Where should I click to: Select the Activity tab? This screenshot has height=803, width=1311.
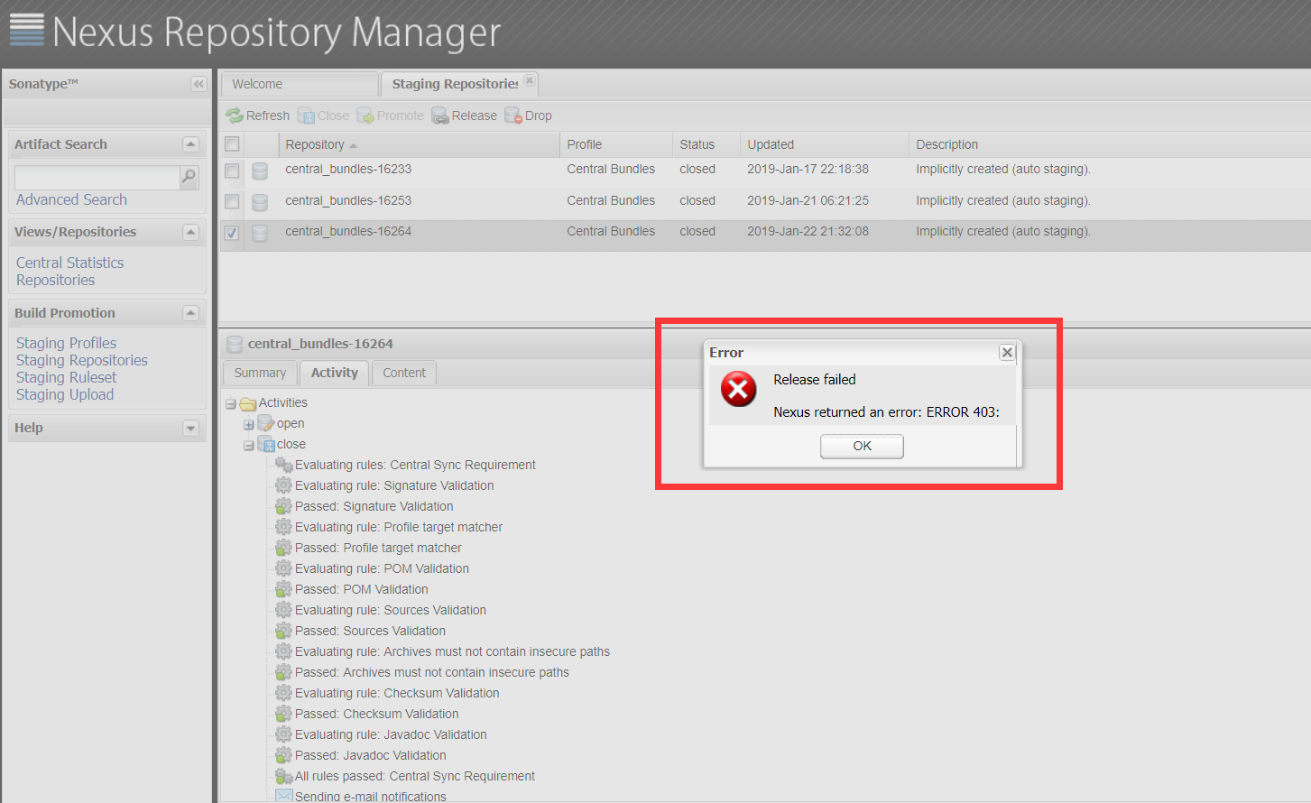334,373
